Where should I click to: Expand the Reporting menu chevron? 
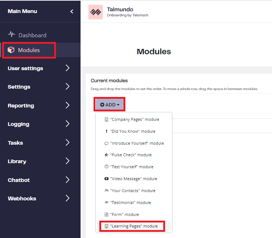click(x=68, y=105)
